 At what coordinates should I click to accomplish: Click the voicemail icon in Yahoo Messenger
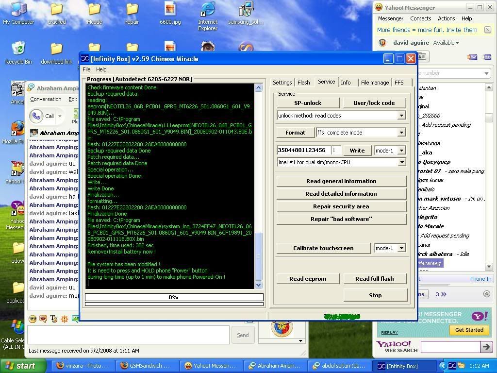(487, 57)
